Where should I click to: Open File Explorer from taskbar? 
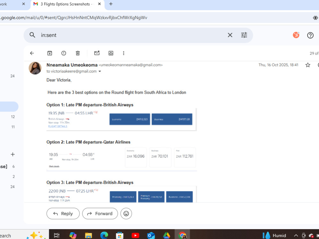click(x=88, y=235)
